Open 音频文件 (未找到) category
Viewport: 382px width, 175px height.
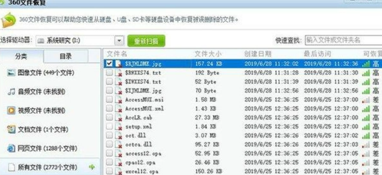(x=42, y=92)
